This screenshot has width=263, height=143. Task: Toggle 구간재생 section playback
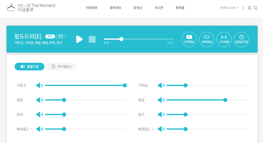[224, 39]
